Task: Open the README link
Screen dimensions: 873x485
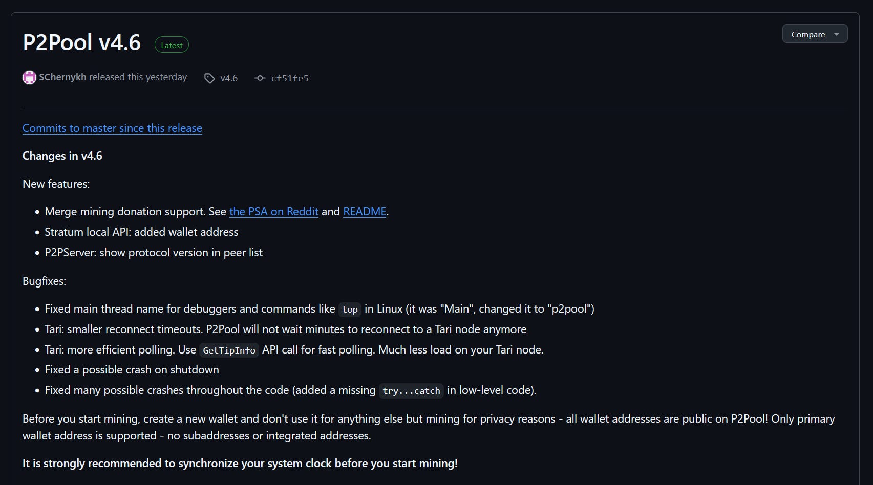Action: (365, 212)
